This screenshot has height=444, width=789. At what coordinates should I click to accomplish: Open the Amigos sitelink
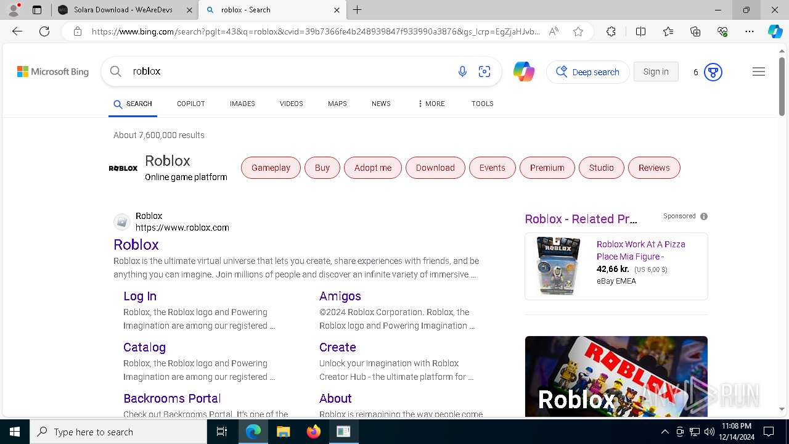pos(340,296)
